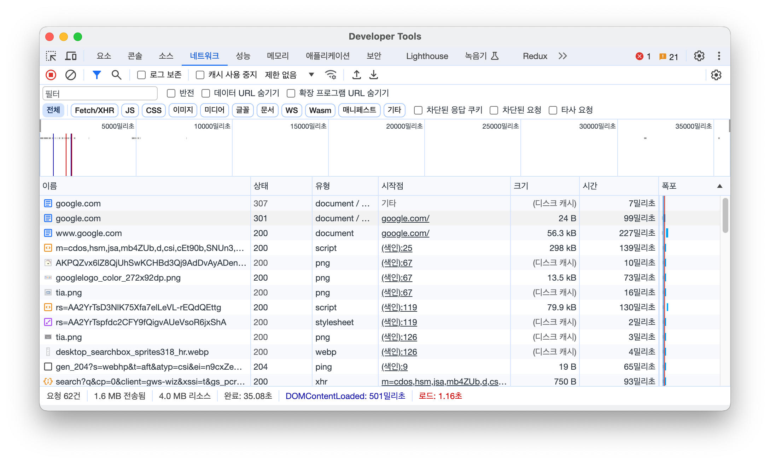Open initiator link (색인):25
The image size is (770, 463).
(397, 248)
